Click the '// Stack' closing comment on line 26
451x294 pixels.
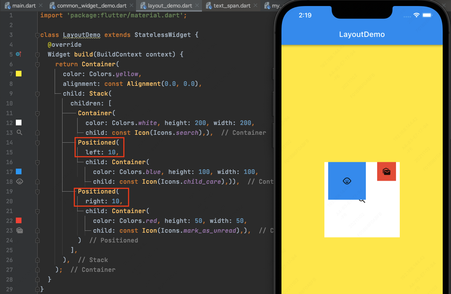click(x=93, y=260)
